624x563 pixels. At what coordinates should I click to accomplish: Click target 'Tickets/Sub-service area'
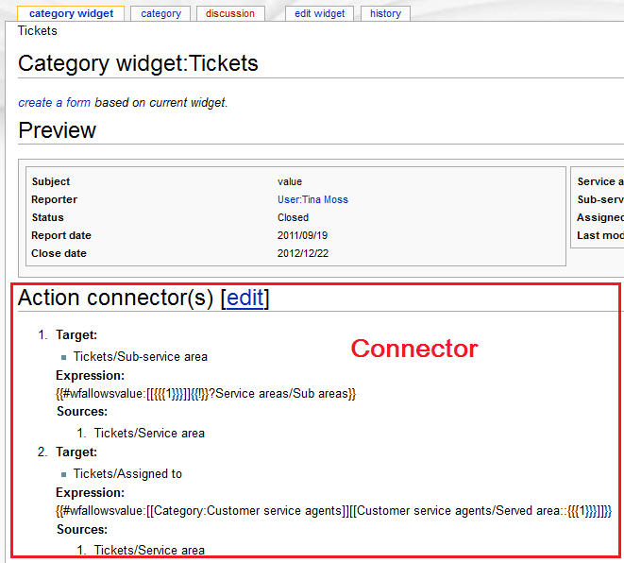[140, 357]
